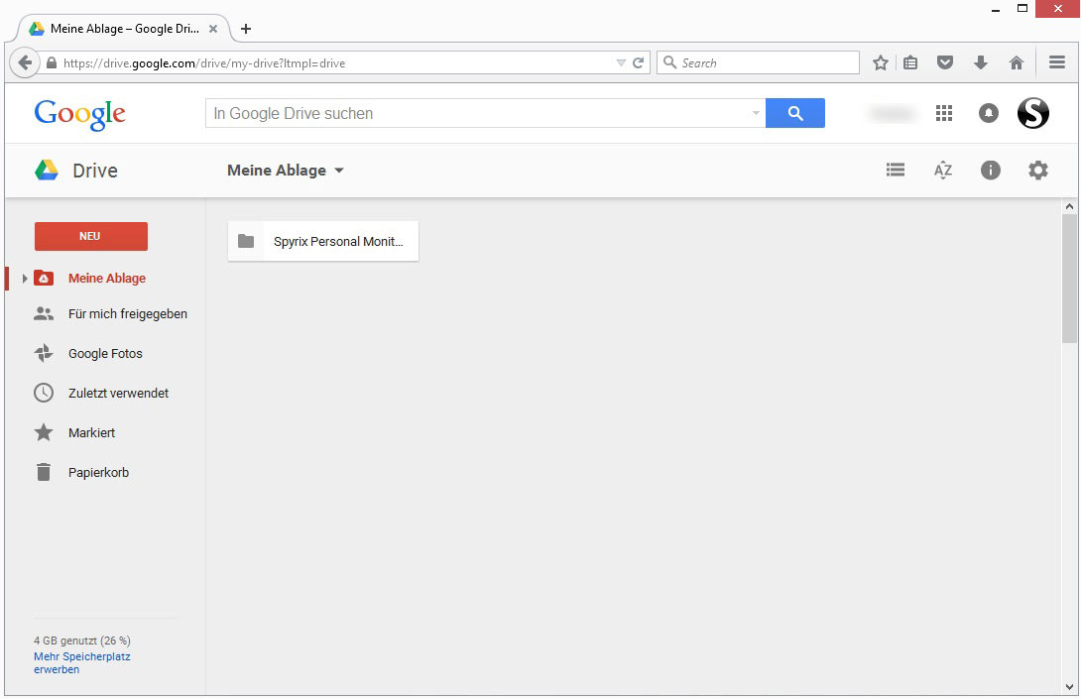Open Markiert starred items

(x=91, y=433)
